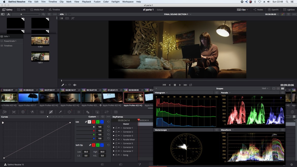Open the Media Pool
Image resolution: width=297 pixels, height=167 pixels.
37,10
